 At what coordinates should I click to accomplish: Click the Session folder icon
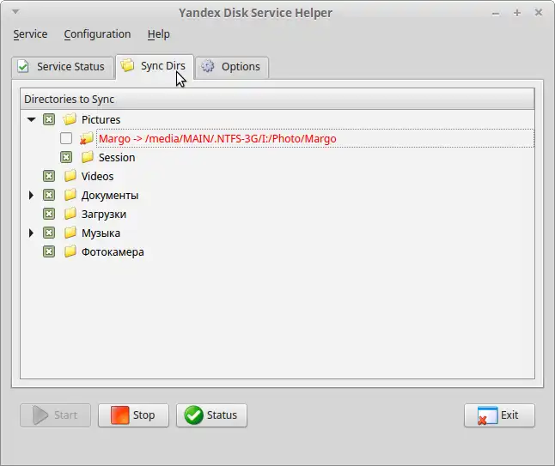87,157
